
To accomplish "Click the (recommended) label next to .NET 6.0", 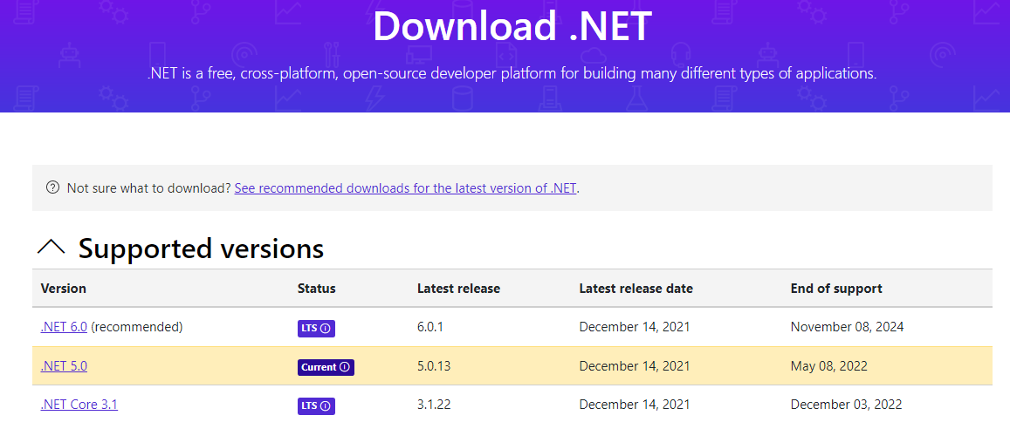I will [x=136, y=327].
